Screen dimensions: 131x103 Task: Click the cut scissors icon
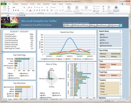pos(8,7)
